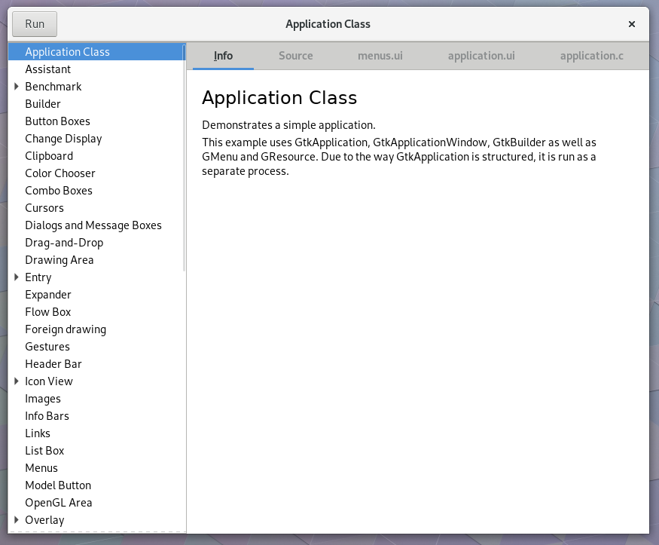
Task: Open the application.ui tab
Action: 481,56
